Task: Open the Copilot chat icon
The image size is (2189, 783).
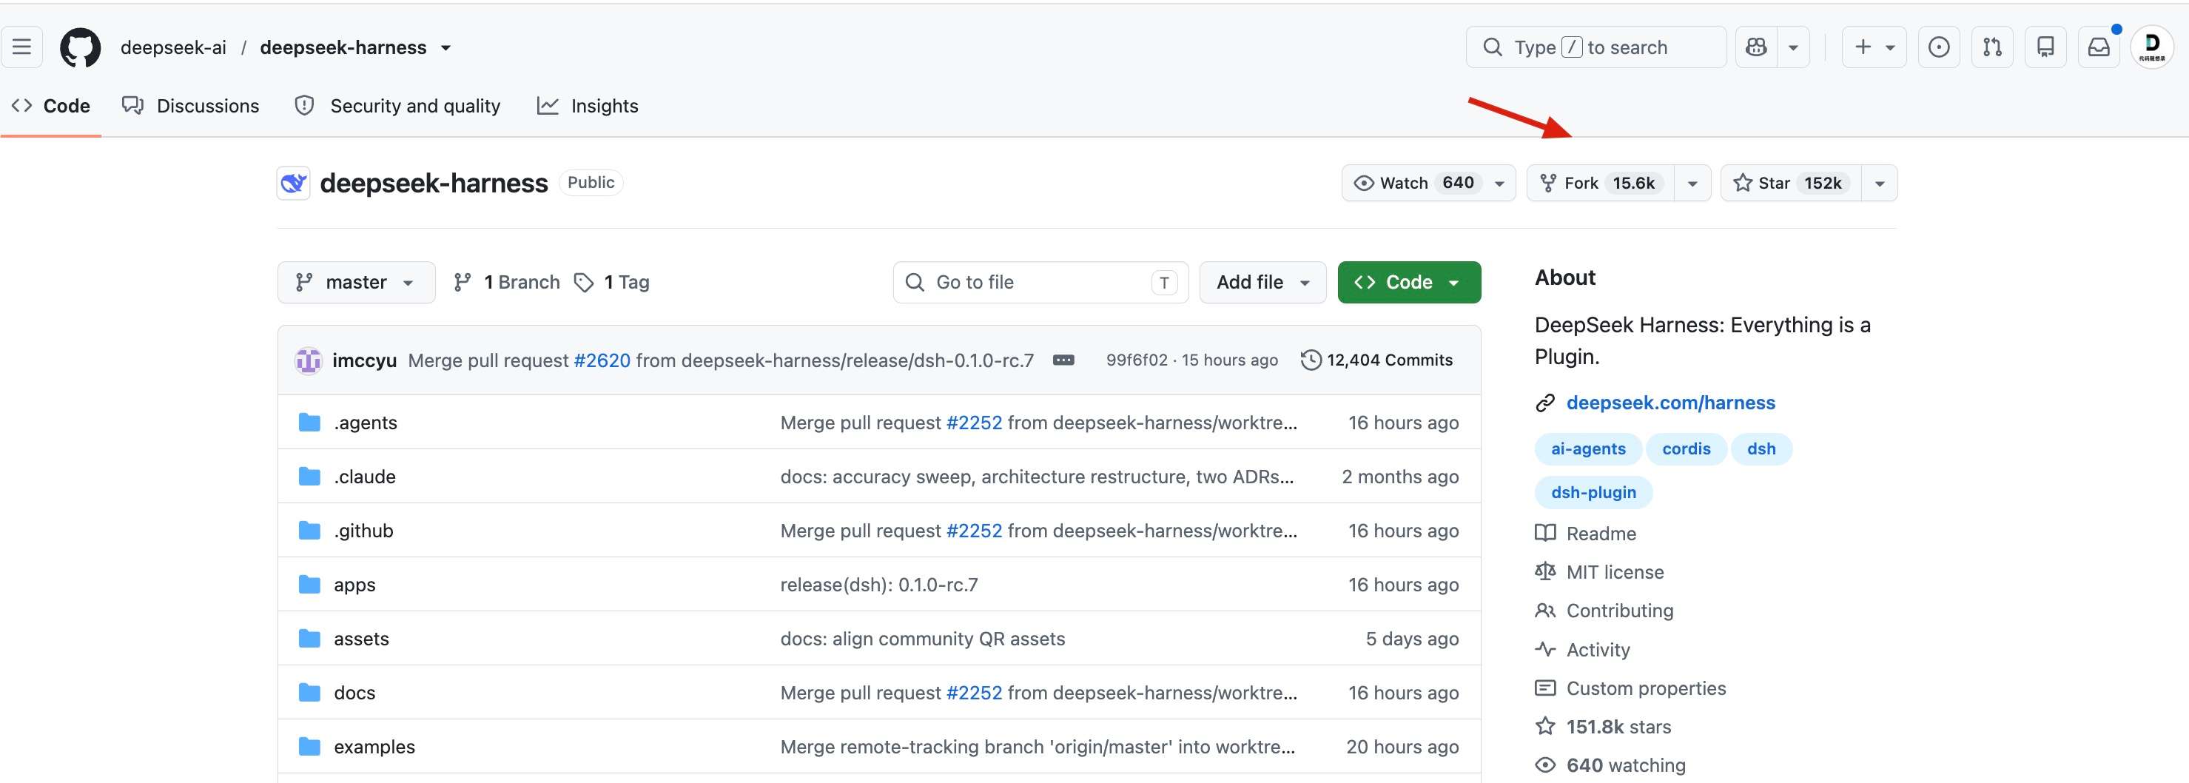Action: (x=1757, y=47)
